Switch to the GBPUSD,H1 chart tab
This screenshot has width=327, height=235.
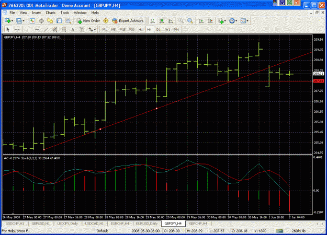41,224
